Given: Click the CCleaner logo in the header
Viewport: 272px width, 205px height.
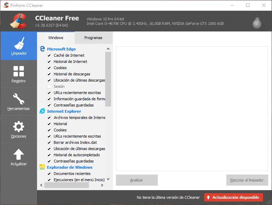Looking at the screenshot, I should click(19, 21).
